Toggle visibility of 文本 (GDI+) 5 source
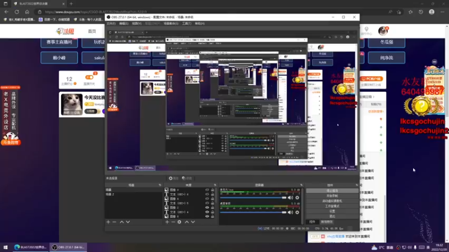 pos(207,203)
